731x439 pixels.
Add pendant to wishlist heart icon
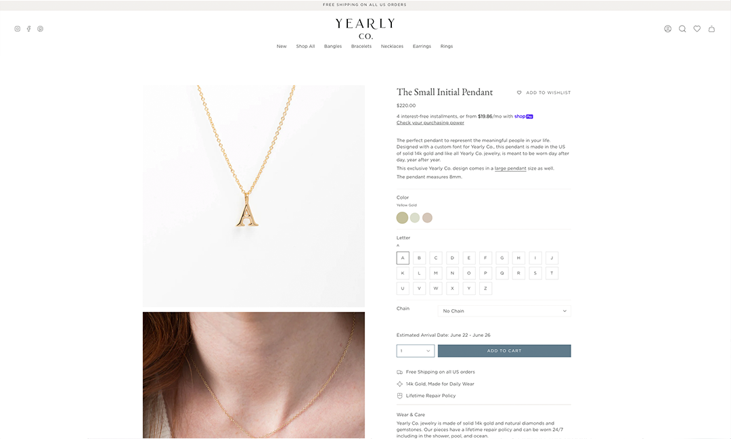519,93
